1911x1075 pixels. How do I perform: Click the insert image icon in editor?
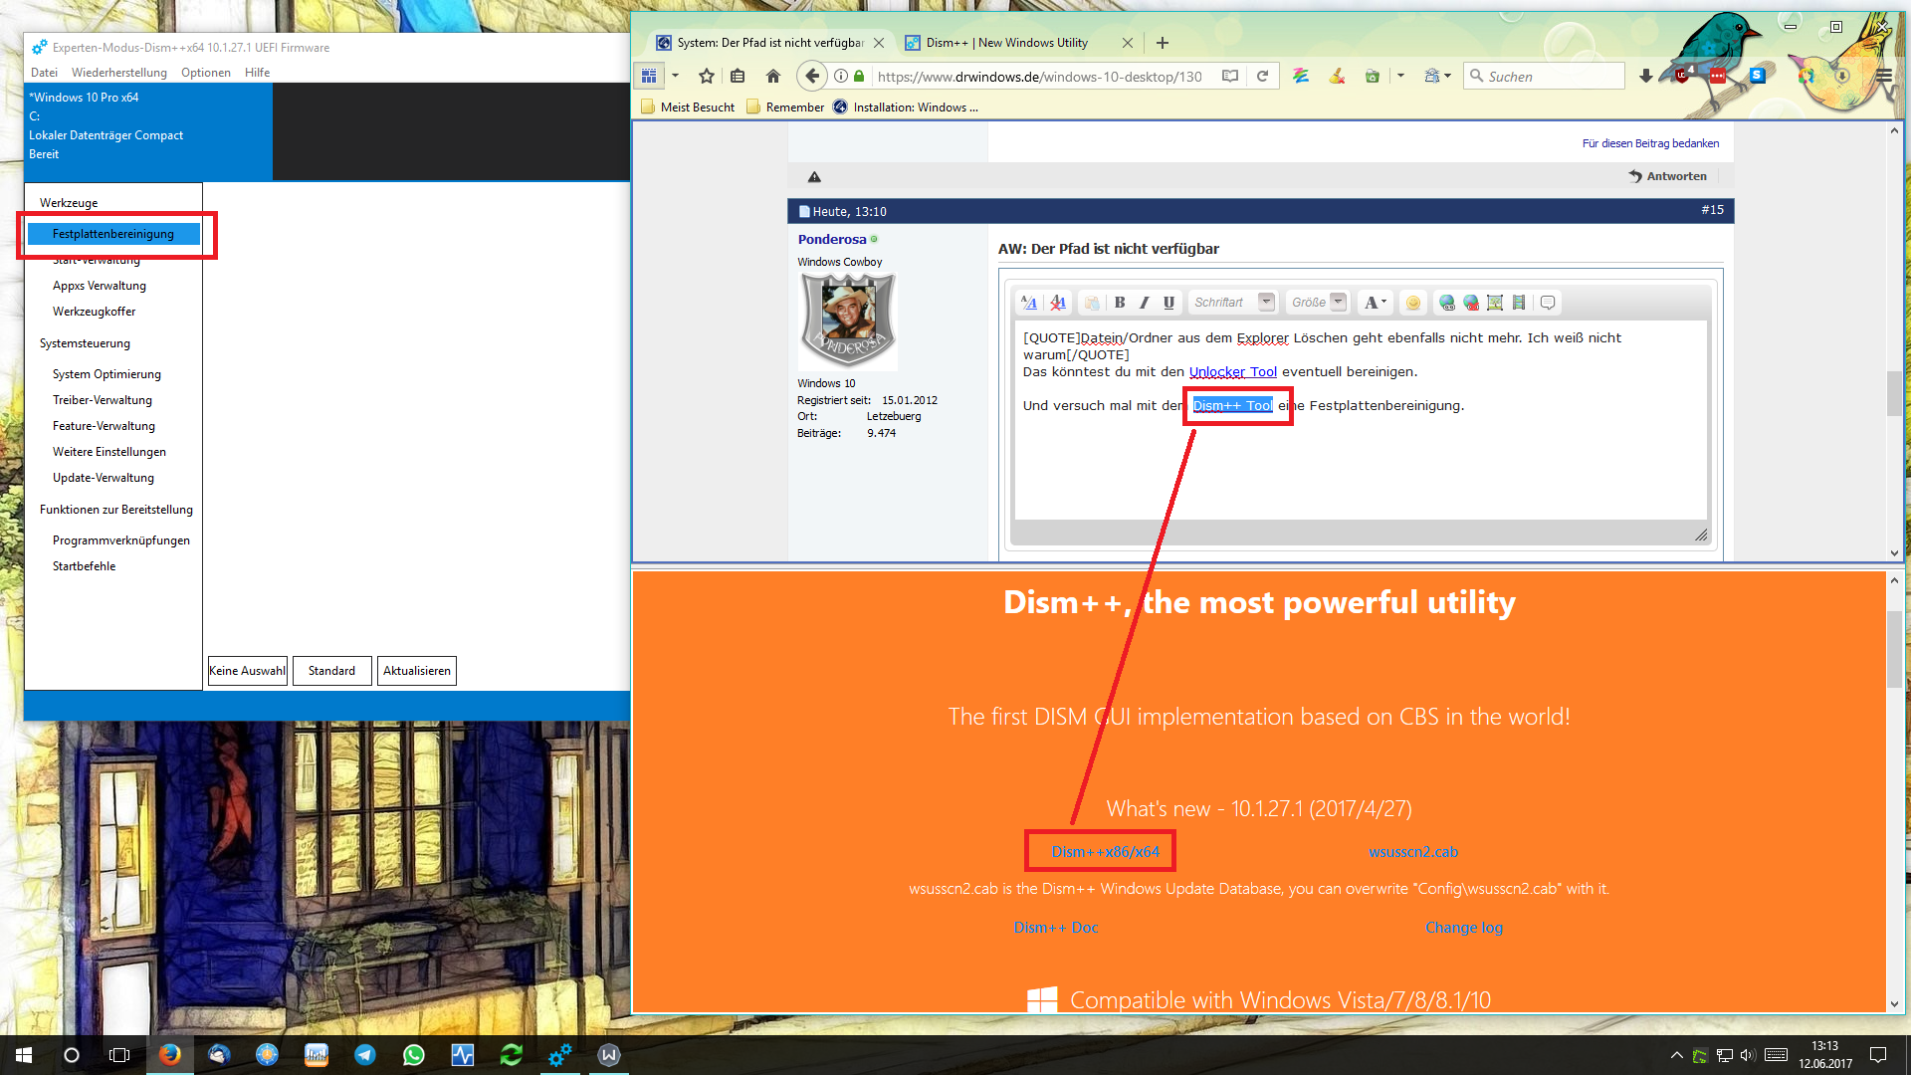[1495, 303]
